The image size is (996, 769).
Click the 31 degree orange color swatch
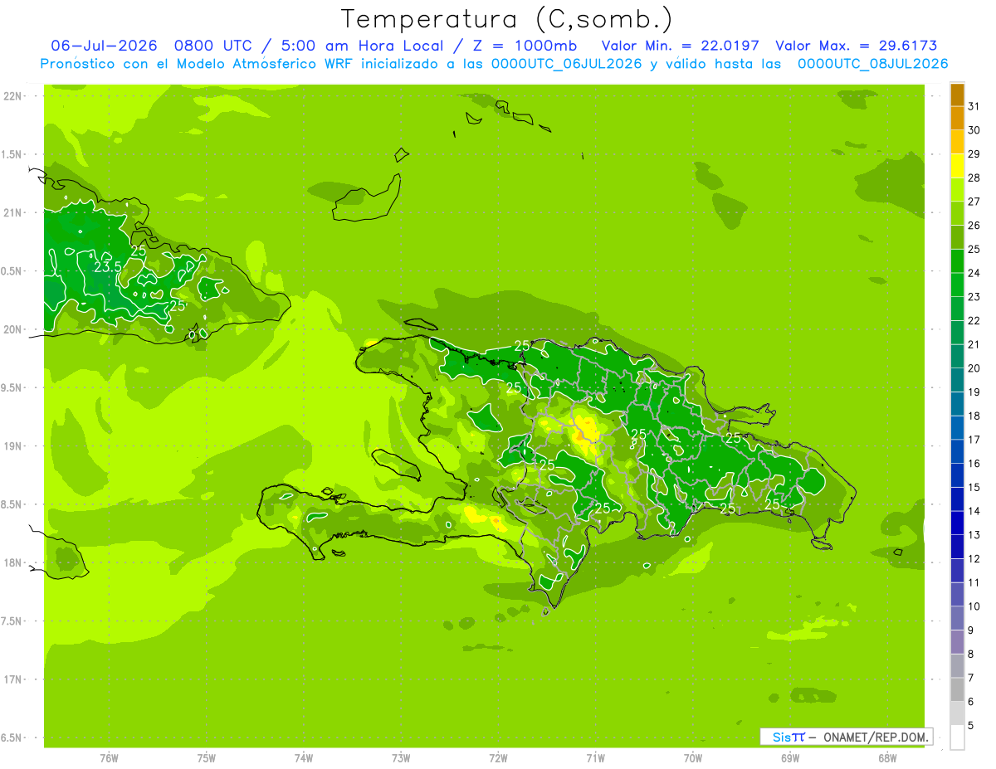point(957,95)
